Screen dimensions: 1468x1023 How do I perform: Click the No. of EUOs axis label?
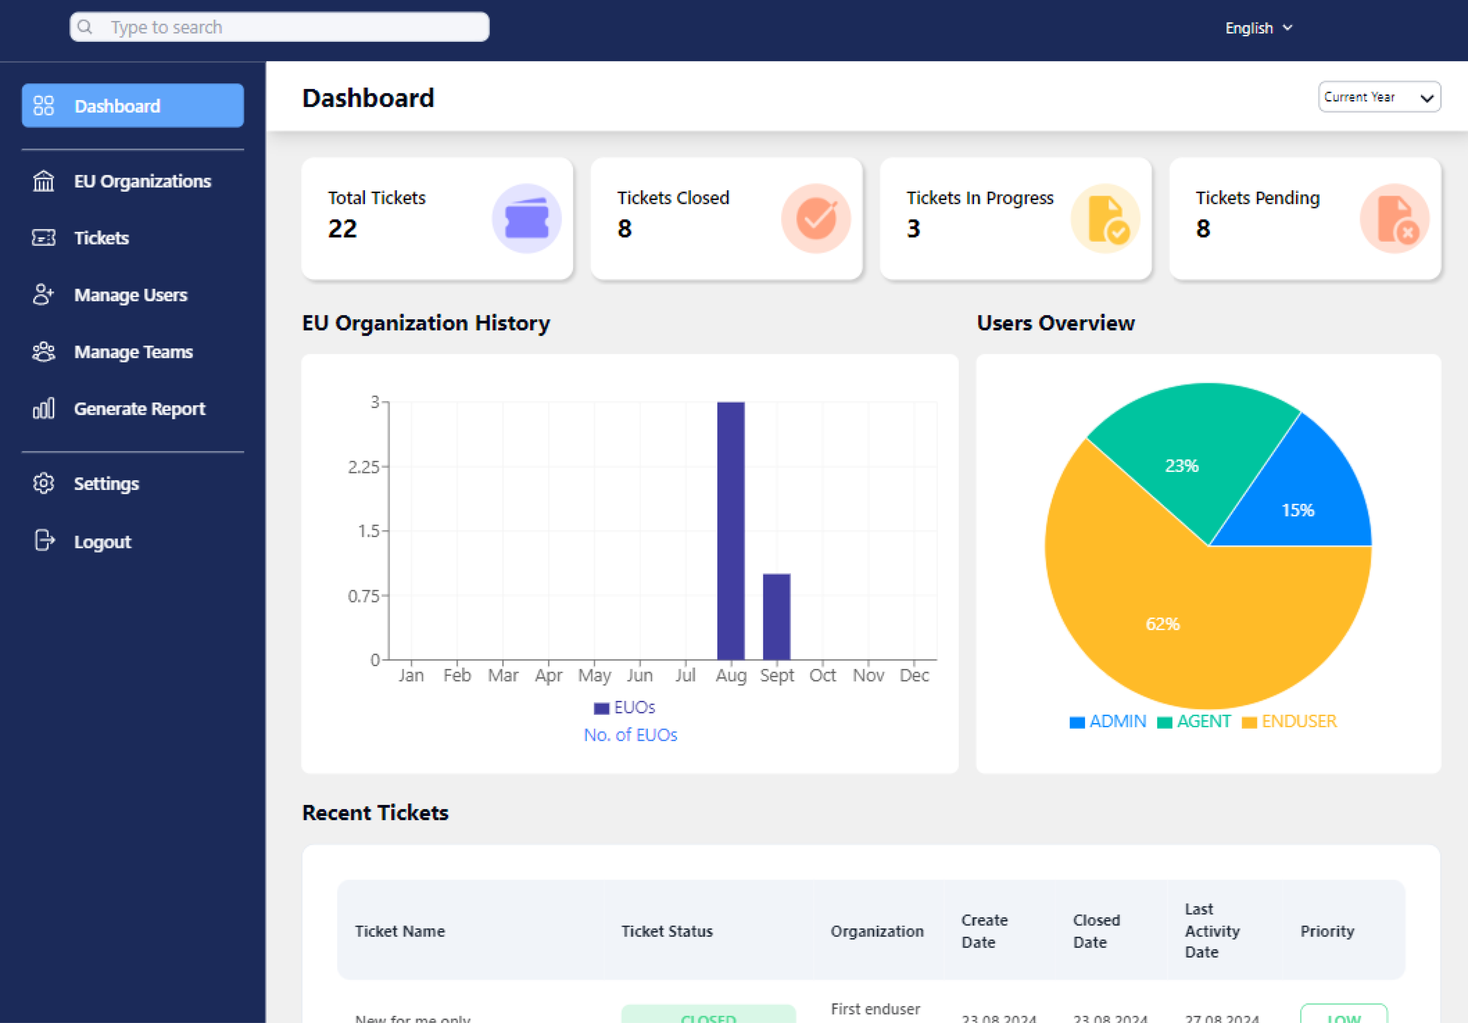630,735
